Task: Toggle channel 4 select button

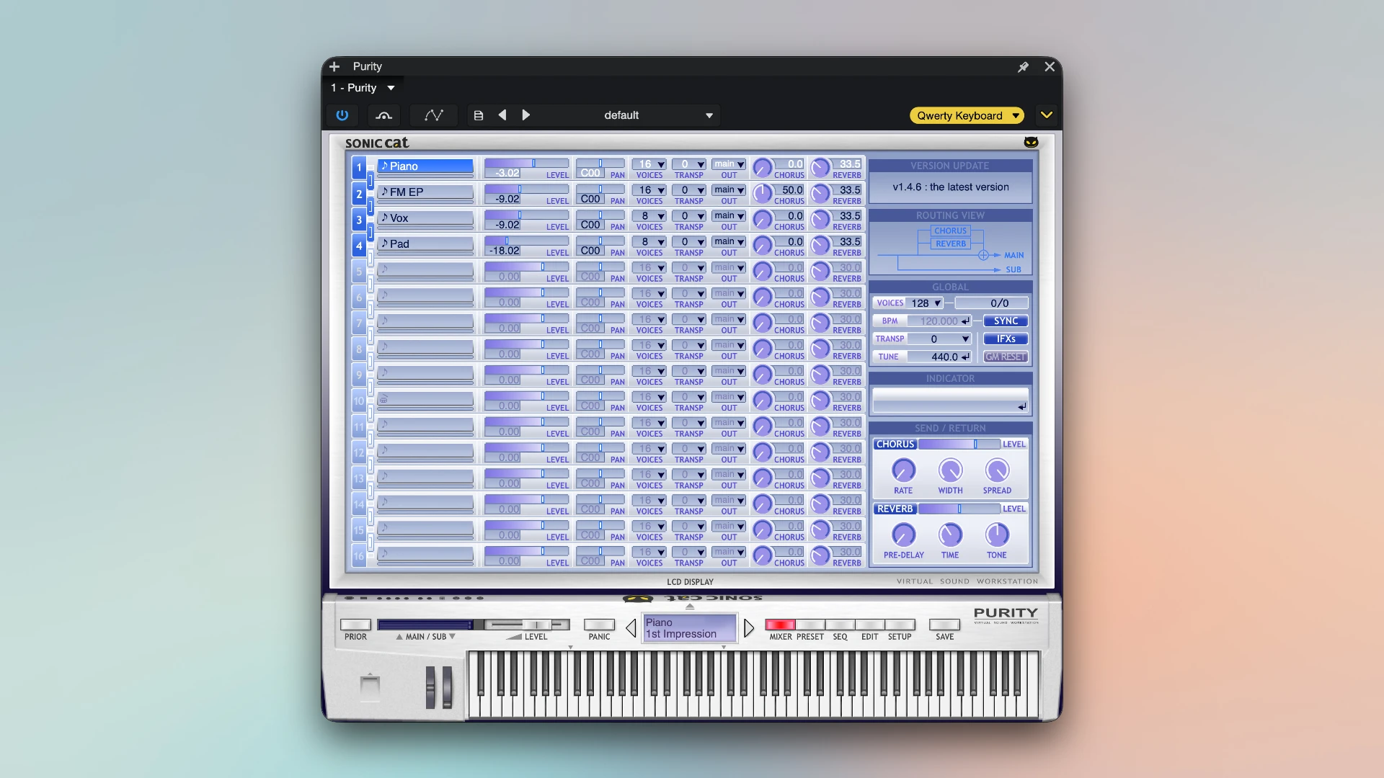Action: tap(359, 246)
